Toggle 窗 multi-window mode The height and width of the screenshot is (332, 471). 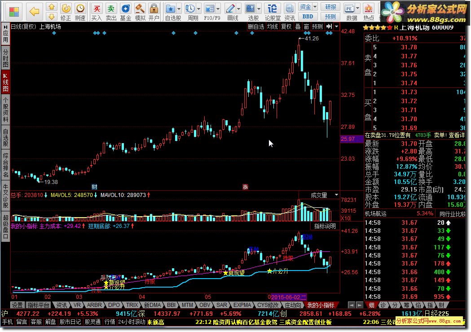[306, 26]
